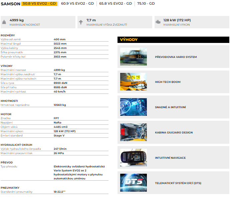
Task: Click the Emisní standard label
Action: click(12, 135)
